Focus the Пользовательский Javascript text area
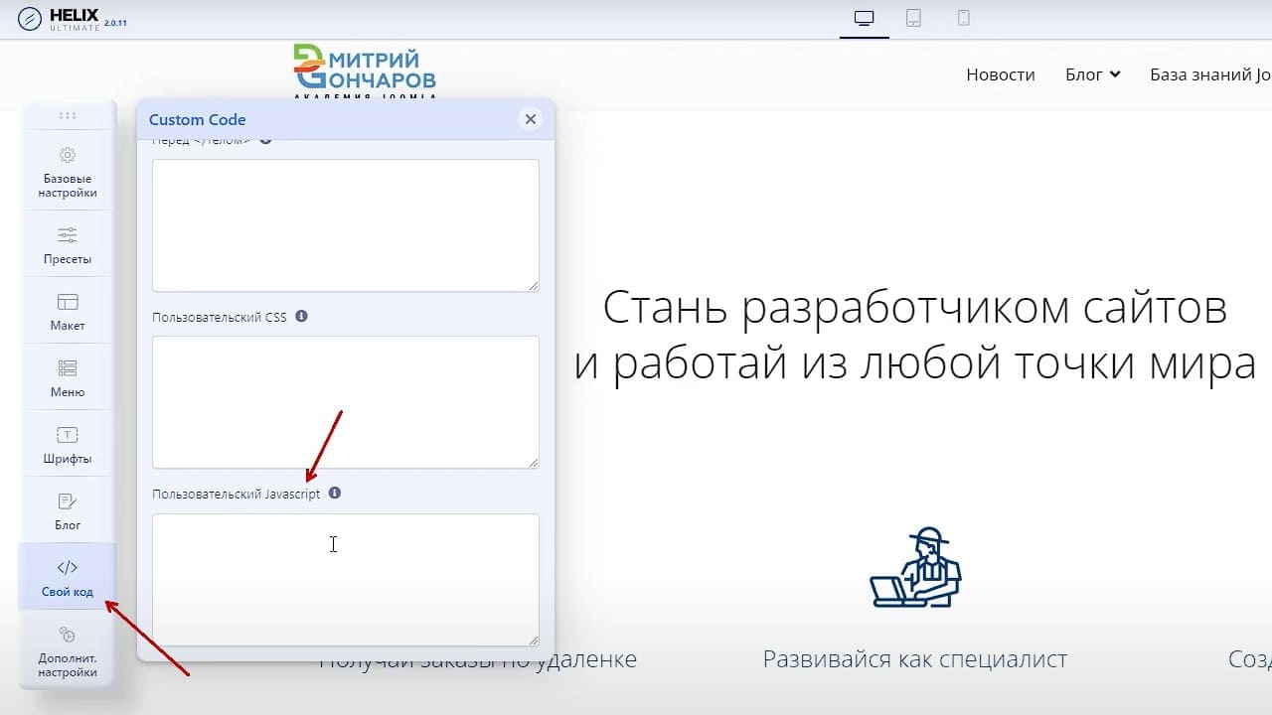Viewport: 1272px width, 715px height. click(x=346, y=580)
